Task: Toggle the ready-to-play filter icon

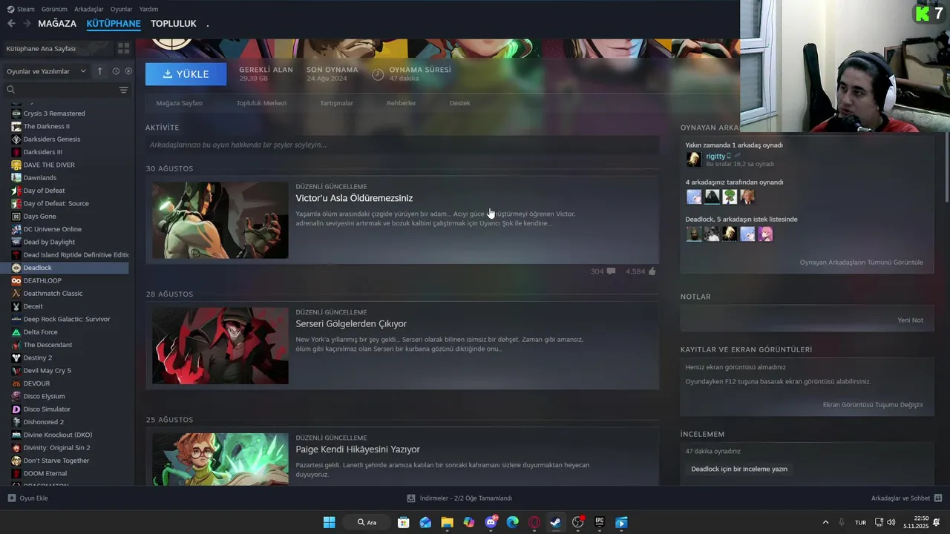Action: tap(128, 71)
